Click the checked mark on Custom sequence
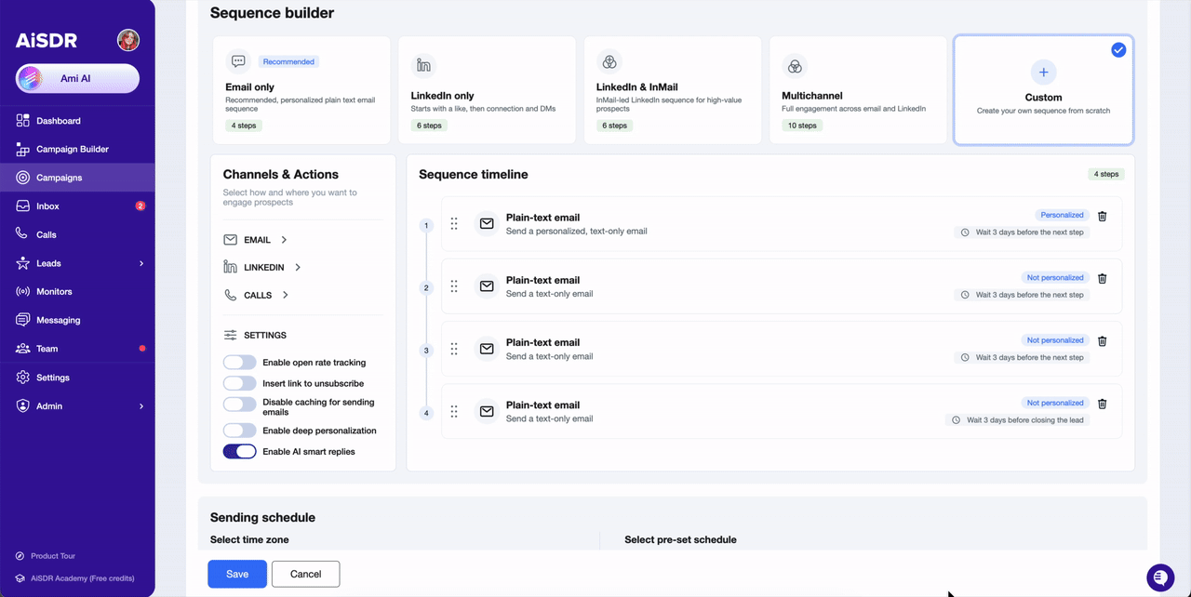Image resolution: width=1191 pixels, height=597 pixels. [x=1118, y=50]
